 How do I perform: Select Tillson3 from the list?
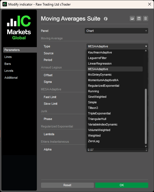(x=115, y=108)
